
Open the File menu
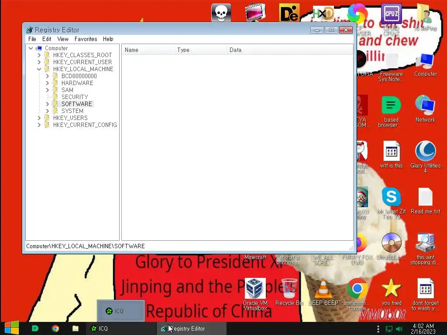[32, 39]
